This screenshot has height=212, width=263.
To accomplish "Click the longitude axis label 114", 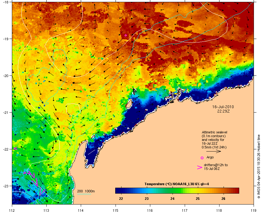I will click(x=81, y=210).
